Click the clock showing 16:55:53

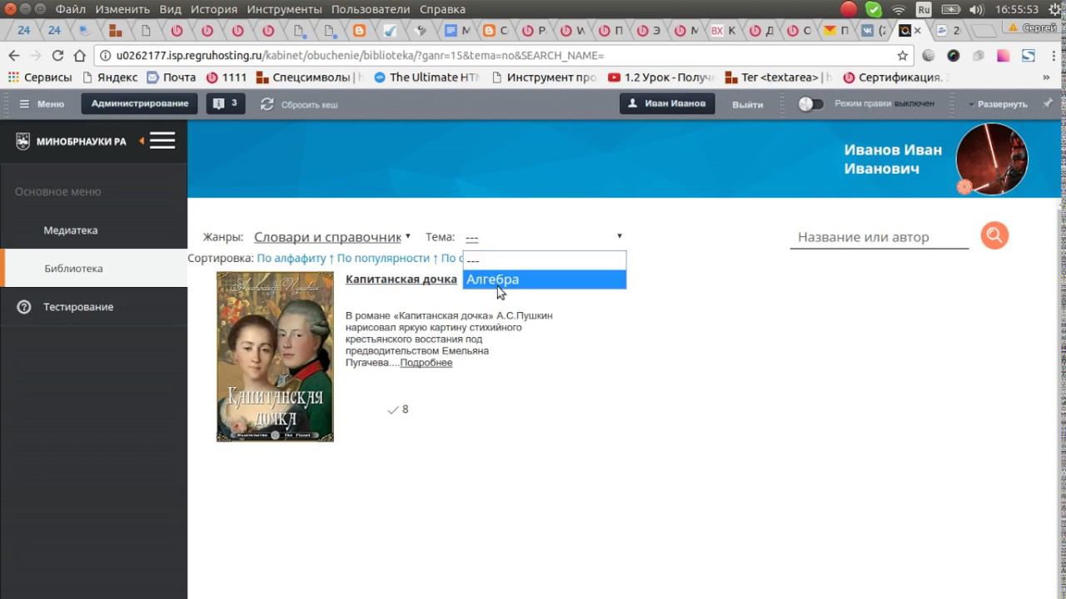[x=1015, y=10]
